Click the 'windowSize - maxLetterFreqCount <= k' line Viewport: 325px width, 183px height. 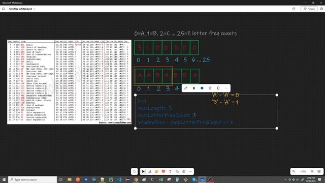(186, 122)
